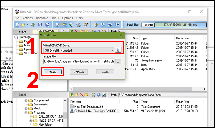Click the up arrow of the Local tree scrollbar
The height and width of the screenshot is (128, 215).
click(x=65, y=101)
